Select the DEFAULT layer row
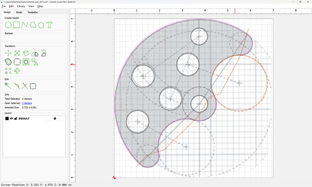This screenshot has width=312, height=187. pos(34,118)
